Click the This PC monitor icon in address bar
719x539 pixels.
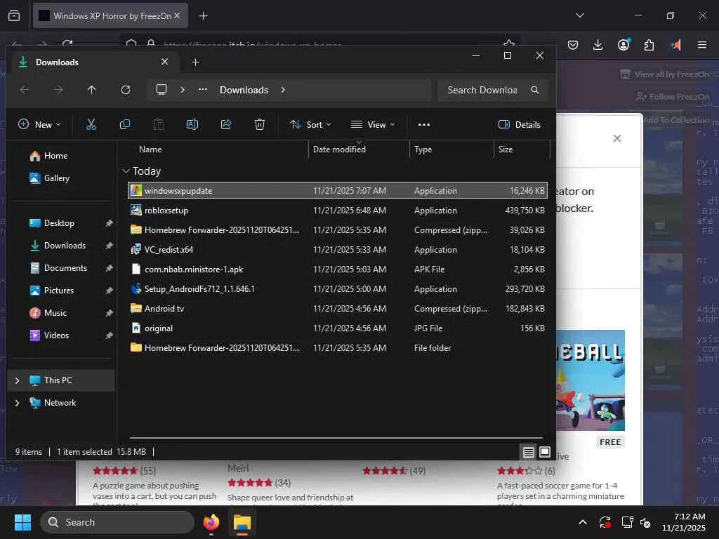(x=161, y=89)
